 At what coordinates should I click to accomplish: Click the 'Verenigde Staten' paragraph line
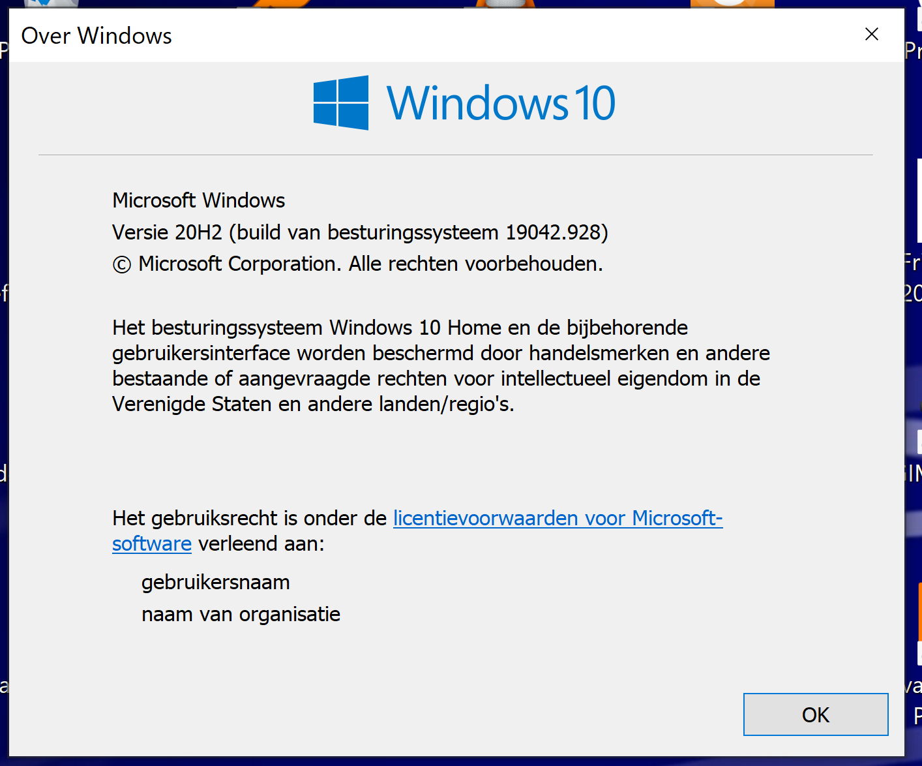pyautogui.click(x=313, y=404)
